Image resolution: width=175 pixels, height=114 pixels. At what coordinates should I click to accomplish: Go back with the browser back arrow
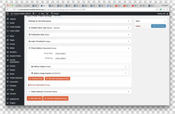tap(8, 10)
